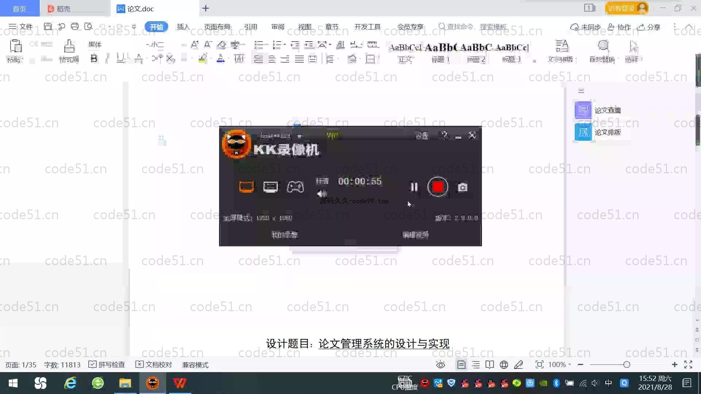Switch to the 审阅 ribbon tab
Screen dimensions: 701x394
pyautogui.click(x=277, y=27)
